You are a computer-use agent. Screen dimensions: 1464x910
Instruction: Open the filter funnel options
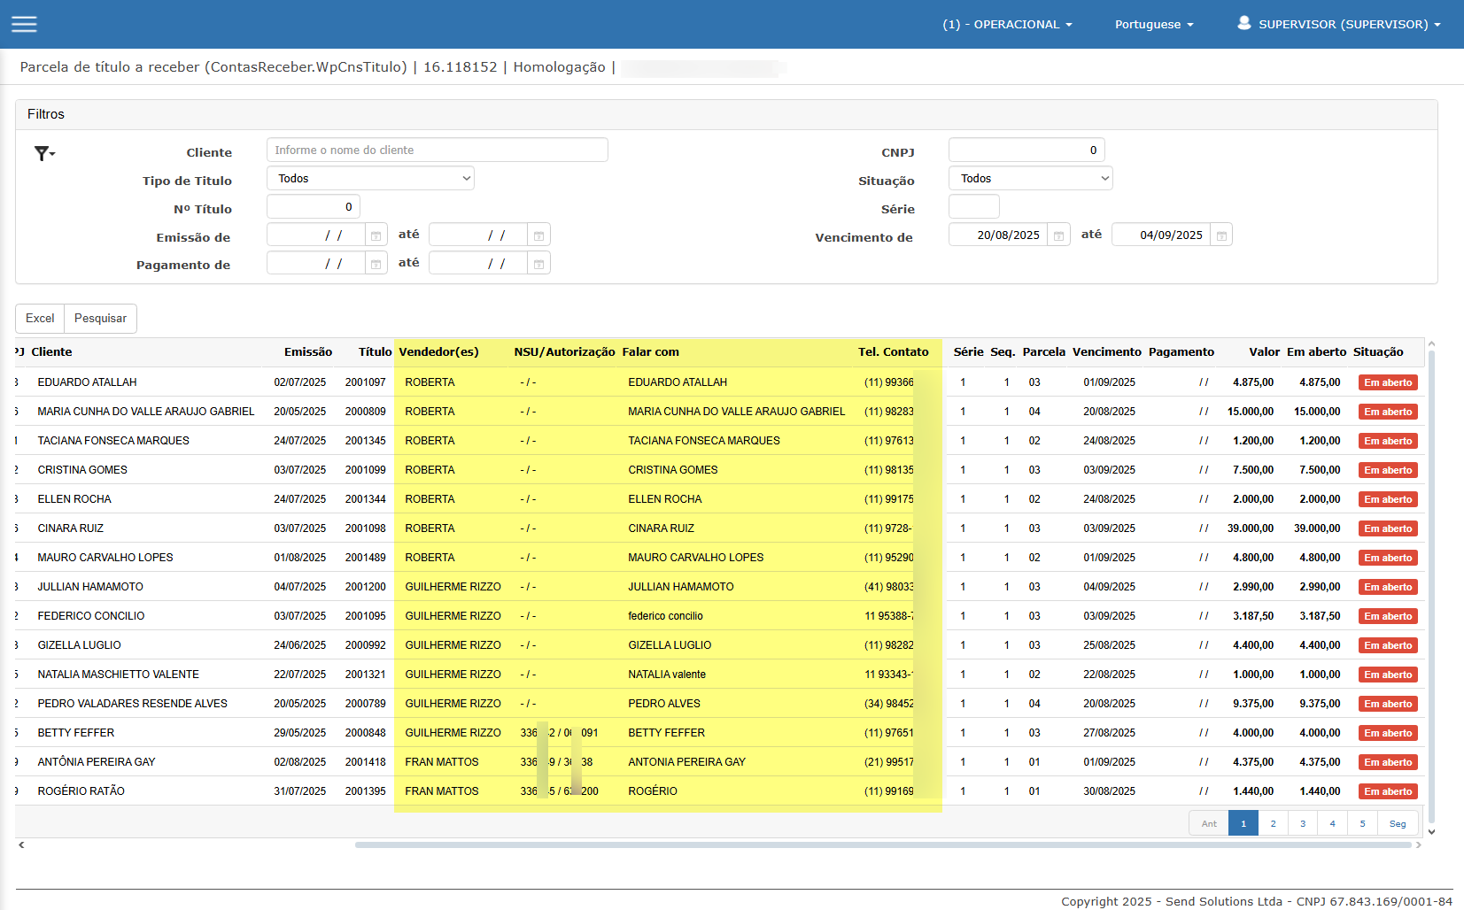(44, 153)
